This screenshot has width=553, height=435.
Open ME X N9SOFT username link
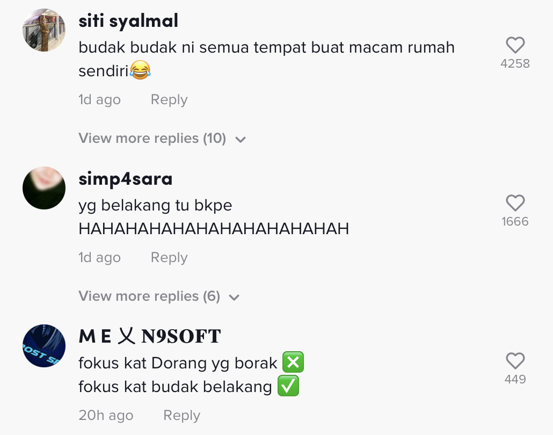tap(150, 336)
